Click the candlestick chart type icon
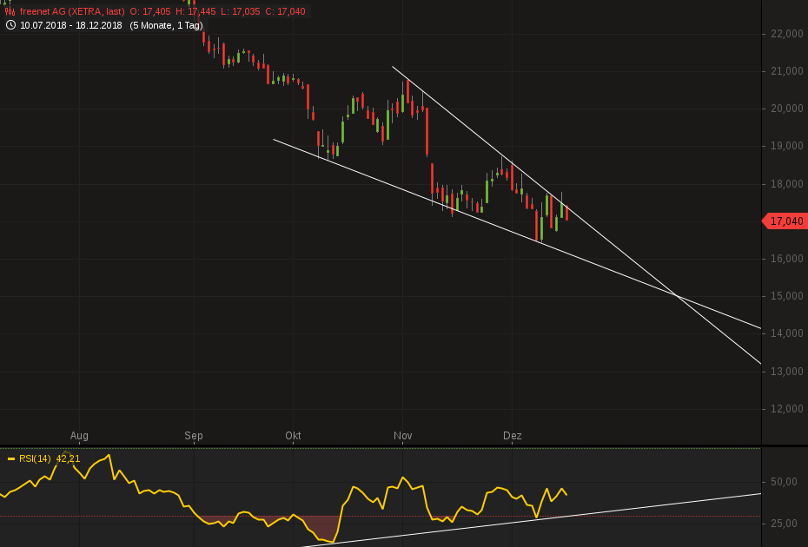The height and width of the screenshot is (547, 808). [10, 11]
